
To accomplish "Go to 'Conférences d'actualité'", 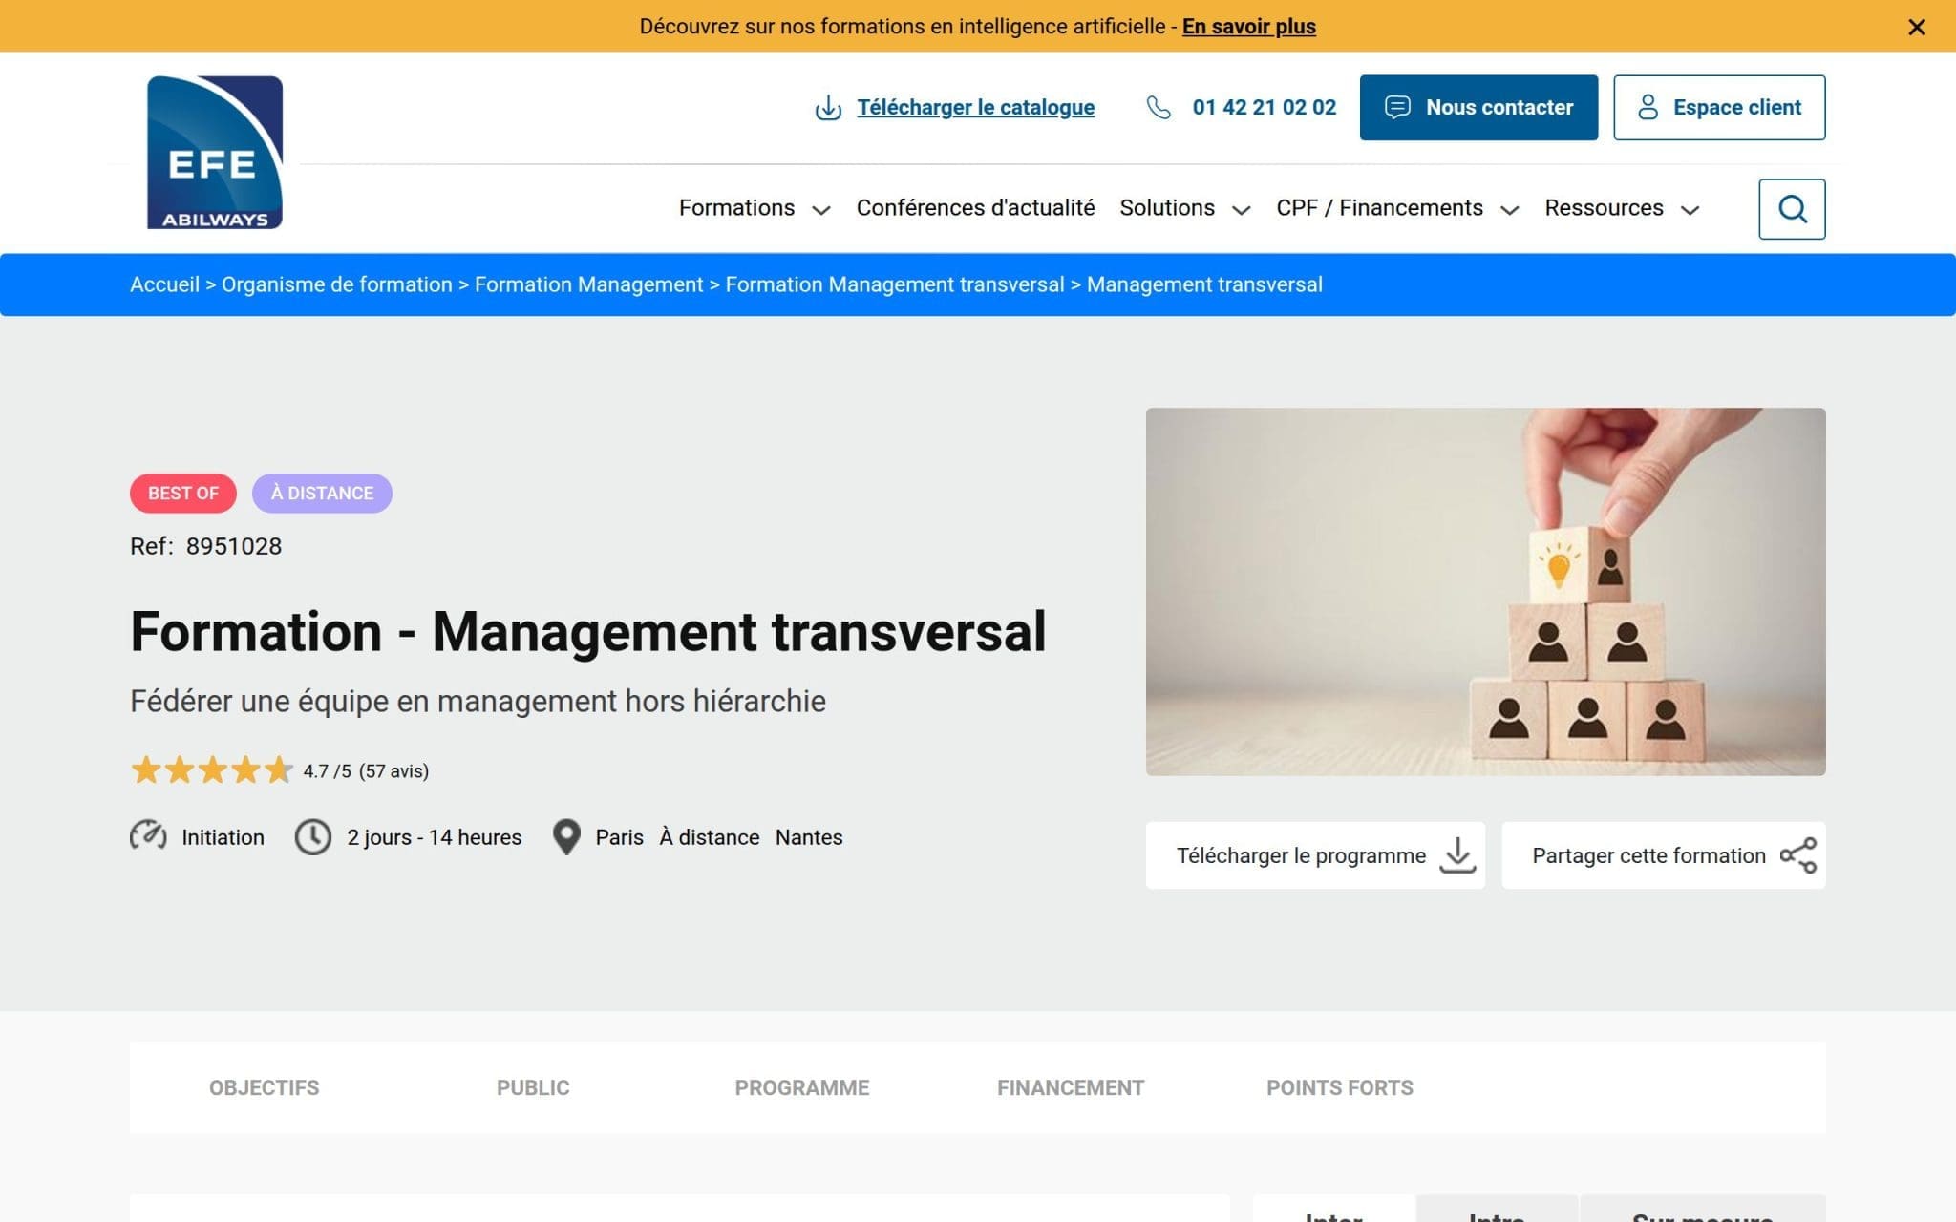I will 975,208.
